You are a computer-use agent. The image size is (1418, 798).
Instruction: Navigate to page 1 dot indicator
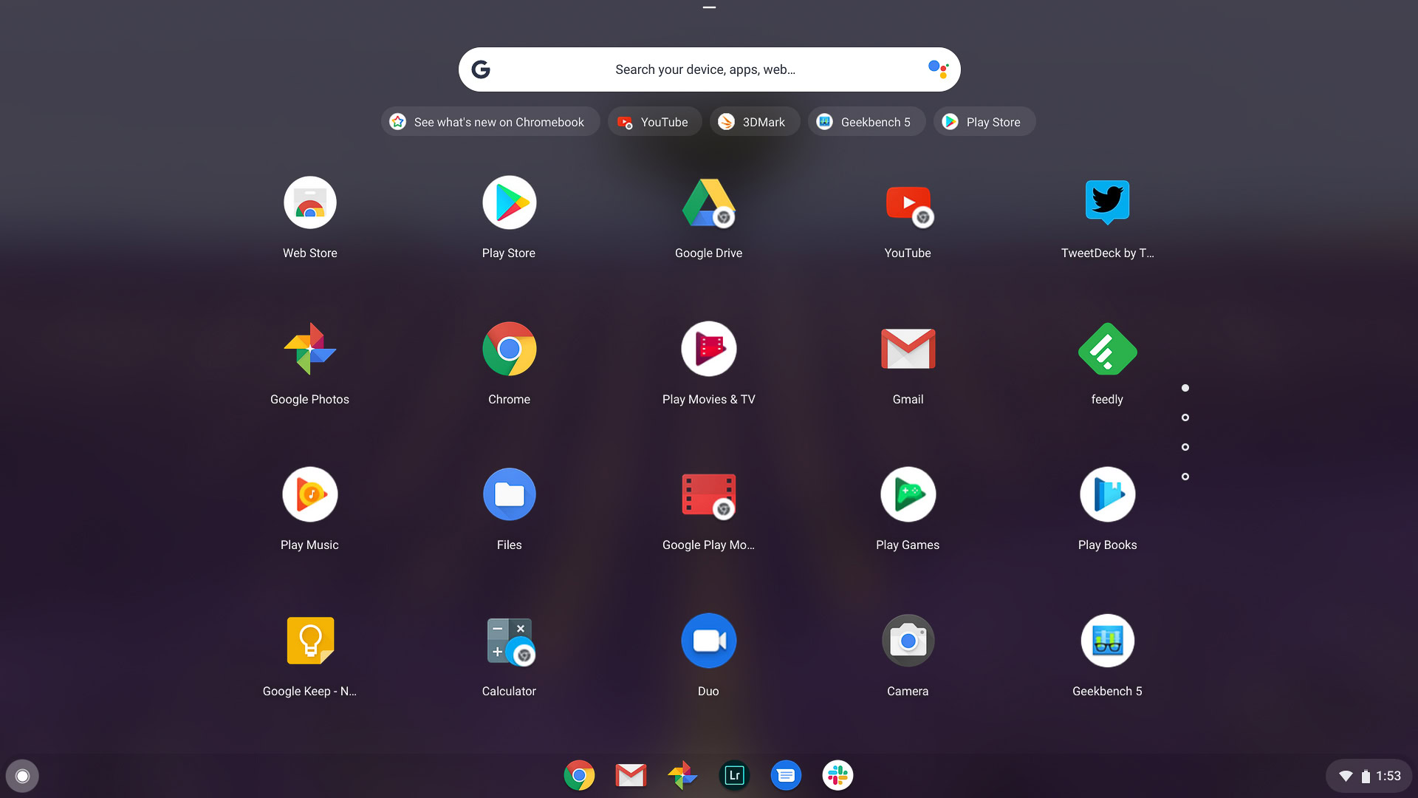[x=1186, y=388]
